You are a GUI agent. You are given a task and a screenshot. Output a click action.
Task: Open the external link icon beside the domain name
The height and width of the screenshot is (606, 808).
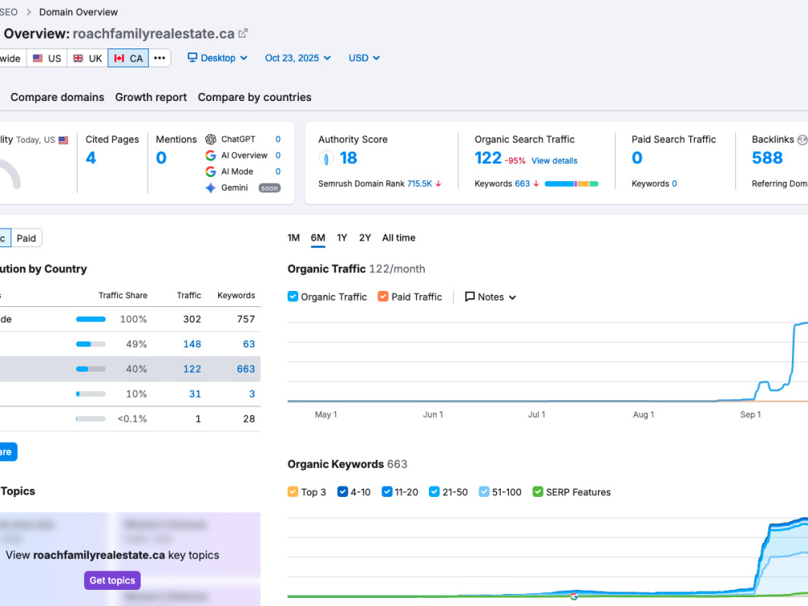click(242, 33)
